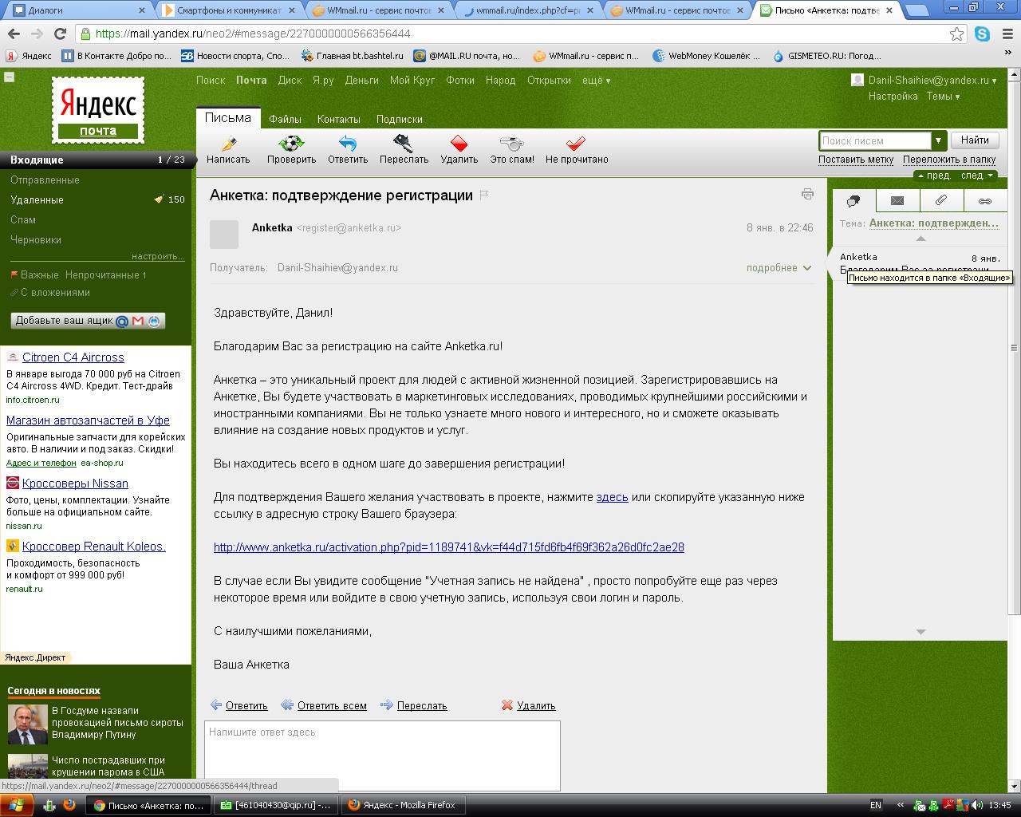Expand the ещё services menu

point(596,80)
